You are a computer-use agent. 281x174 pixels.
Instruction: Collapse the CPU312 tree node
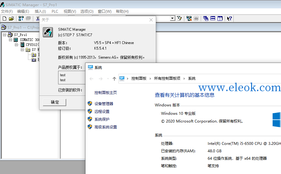tap(16, 45)
